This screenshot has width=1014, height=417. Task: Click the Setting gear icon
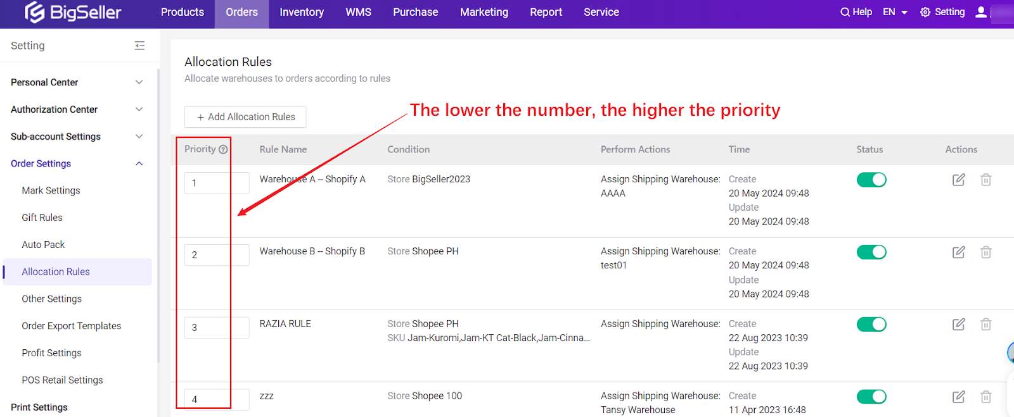(925, 12)
